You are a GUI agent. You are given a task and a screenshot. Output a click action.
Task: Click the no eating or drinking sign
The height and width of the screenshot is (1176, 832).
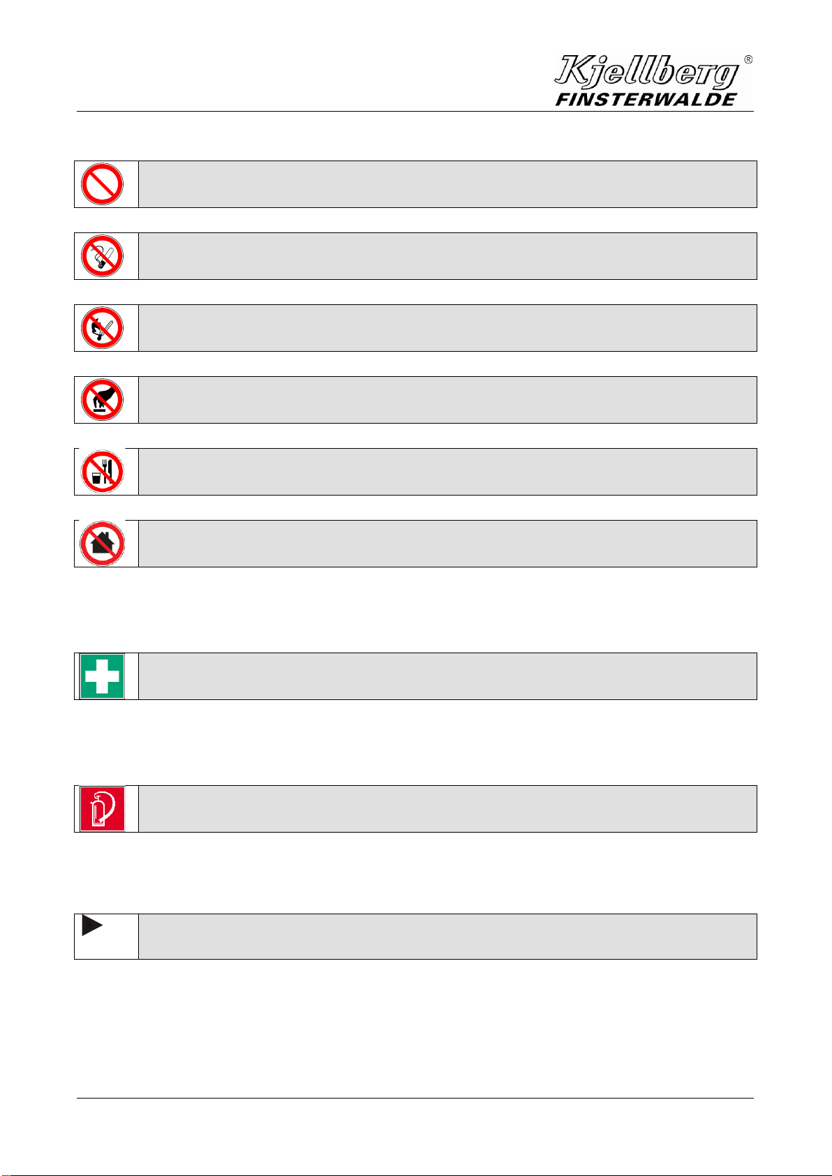[102, 472]
